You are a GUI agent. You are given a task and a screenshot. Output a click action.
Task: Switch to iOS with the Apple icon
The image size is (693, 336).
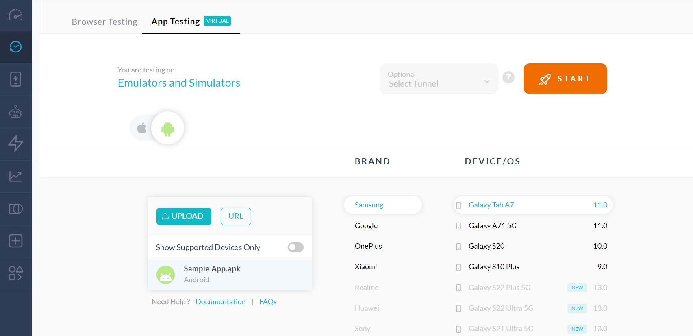(141, 128)
